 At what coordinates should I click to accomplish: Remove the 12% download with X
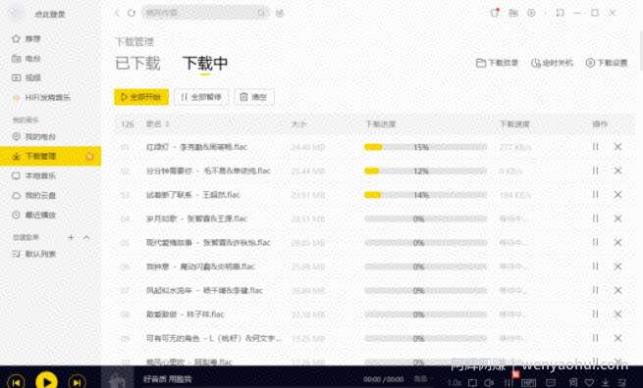[618, 170]
